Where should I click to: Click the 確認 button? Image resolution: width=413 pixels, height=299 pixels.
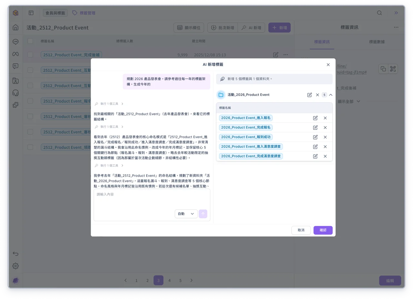(323, 230)
